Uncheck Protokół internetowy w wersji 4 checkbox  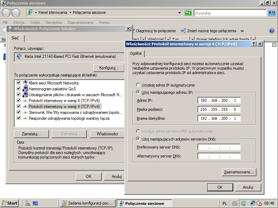click(19, 106)
